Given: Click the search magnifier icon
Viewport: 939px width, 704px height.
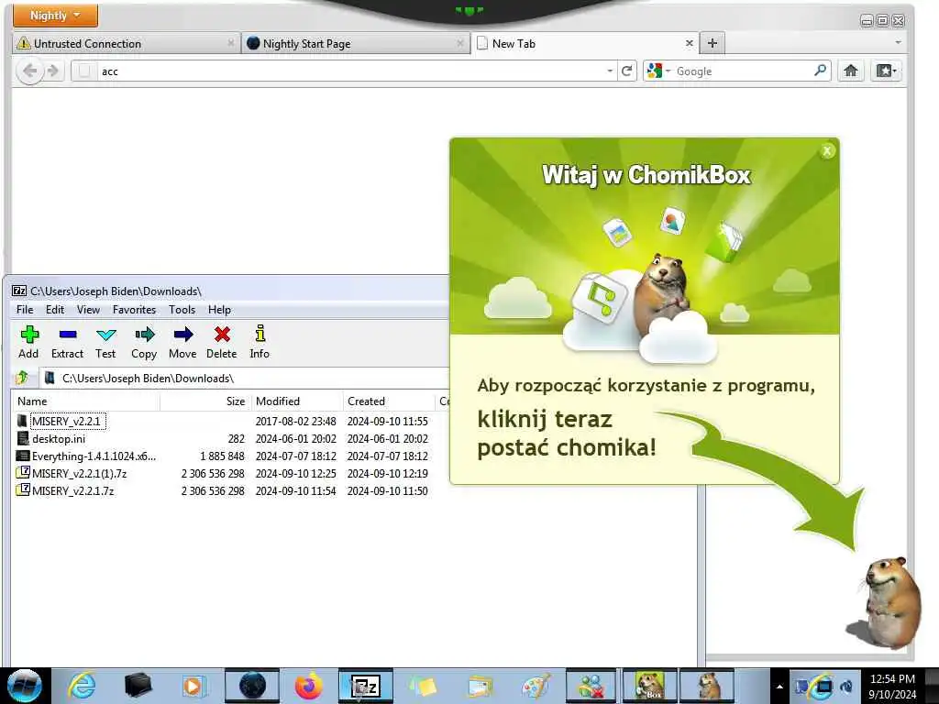Looking at the screenshot, I should pyautogui.click(x=821, y=71).
